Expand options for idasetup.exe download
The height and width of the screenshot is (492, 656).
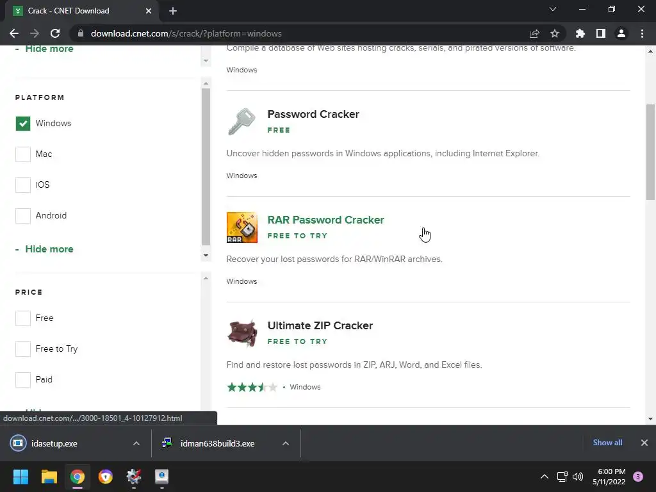pos(136,443)
